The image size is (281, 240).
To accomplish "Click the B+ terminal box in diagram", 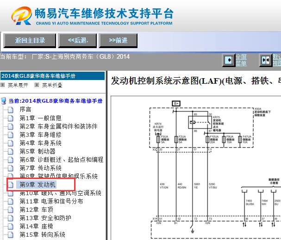I will coord(176,104).
